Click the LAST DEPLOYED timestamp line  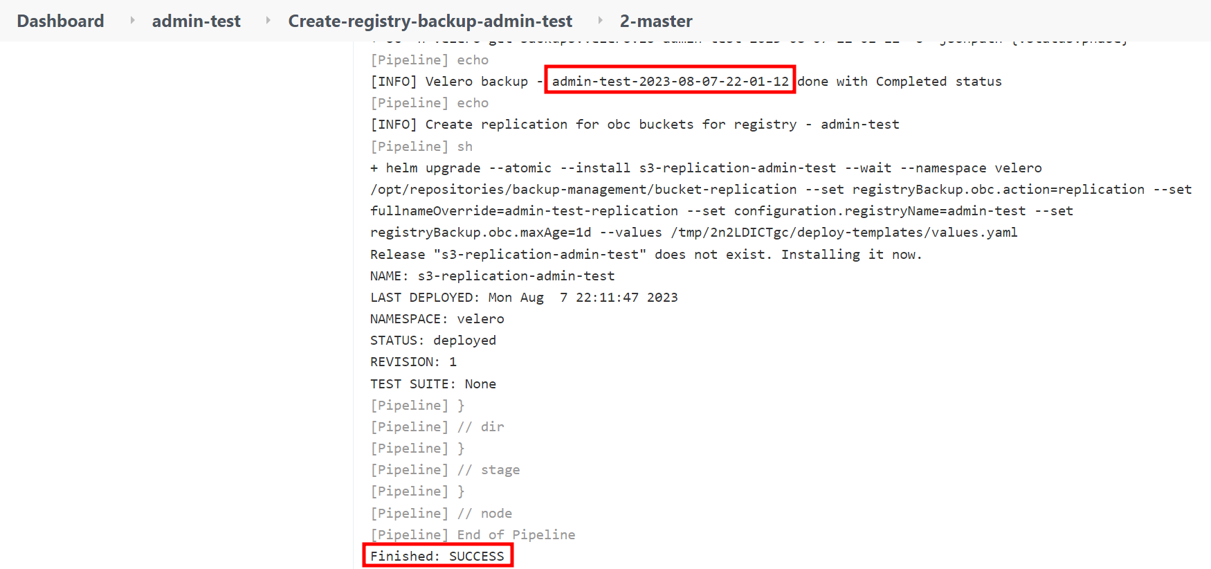pos(524,297)
